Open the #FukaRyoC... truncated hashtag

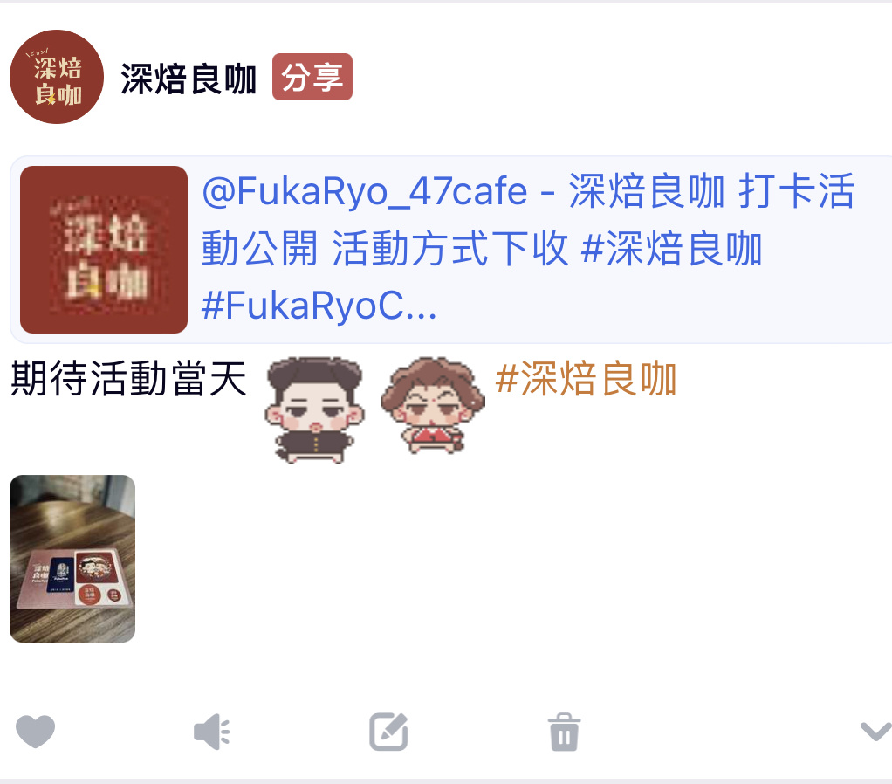click(319, 306)
